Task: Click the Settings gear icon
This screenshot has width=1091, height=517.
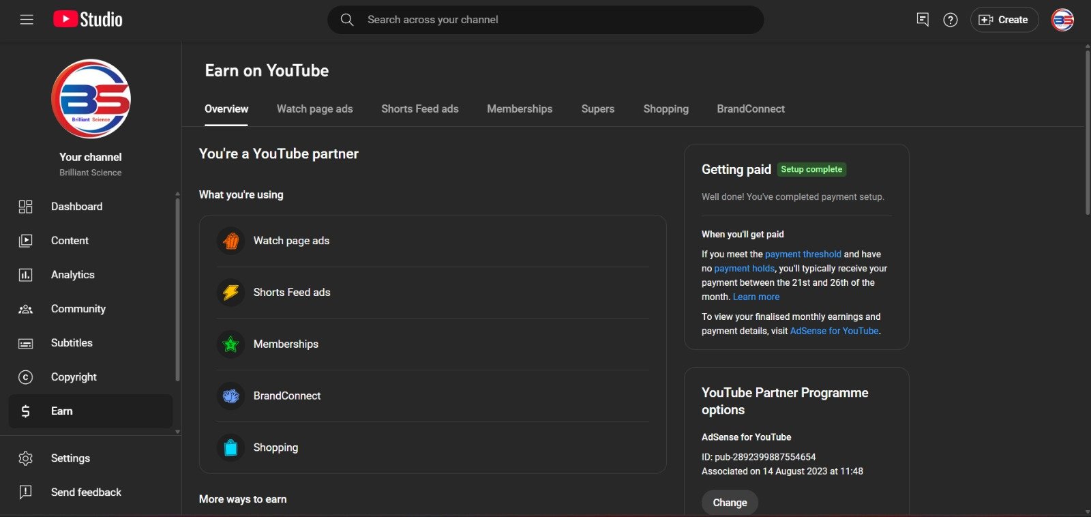Action: 25,458
